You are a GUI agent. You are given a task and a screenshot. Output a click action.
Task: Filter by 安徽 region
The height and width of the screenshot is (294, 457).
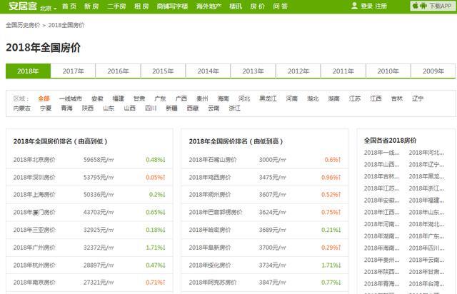97,98
